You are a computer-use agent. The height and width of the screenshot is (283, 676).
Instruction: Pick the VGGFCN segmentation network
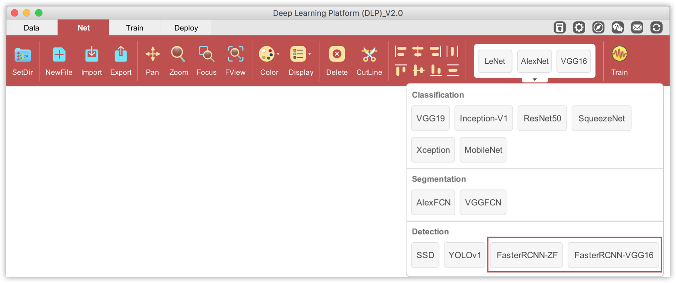tap(483, 203)
